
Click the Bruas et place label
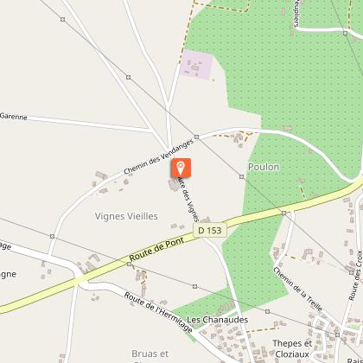click(x=150, y=353)
